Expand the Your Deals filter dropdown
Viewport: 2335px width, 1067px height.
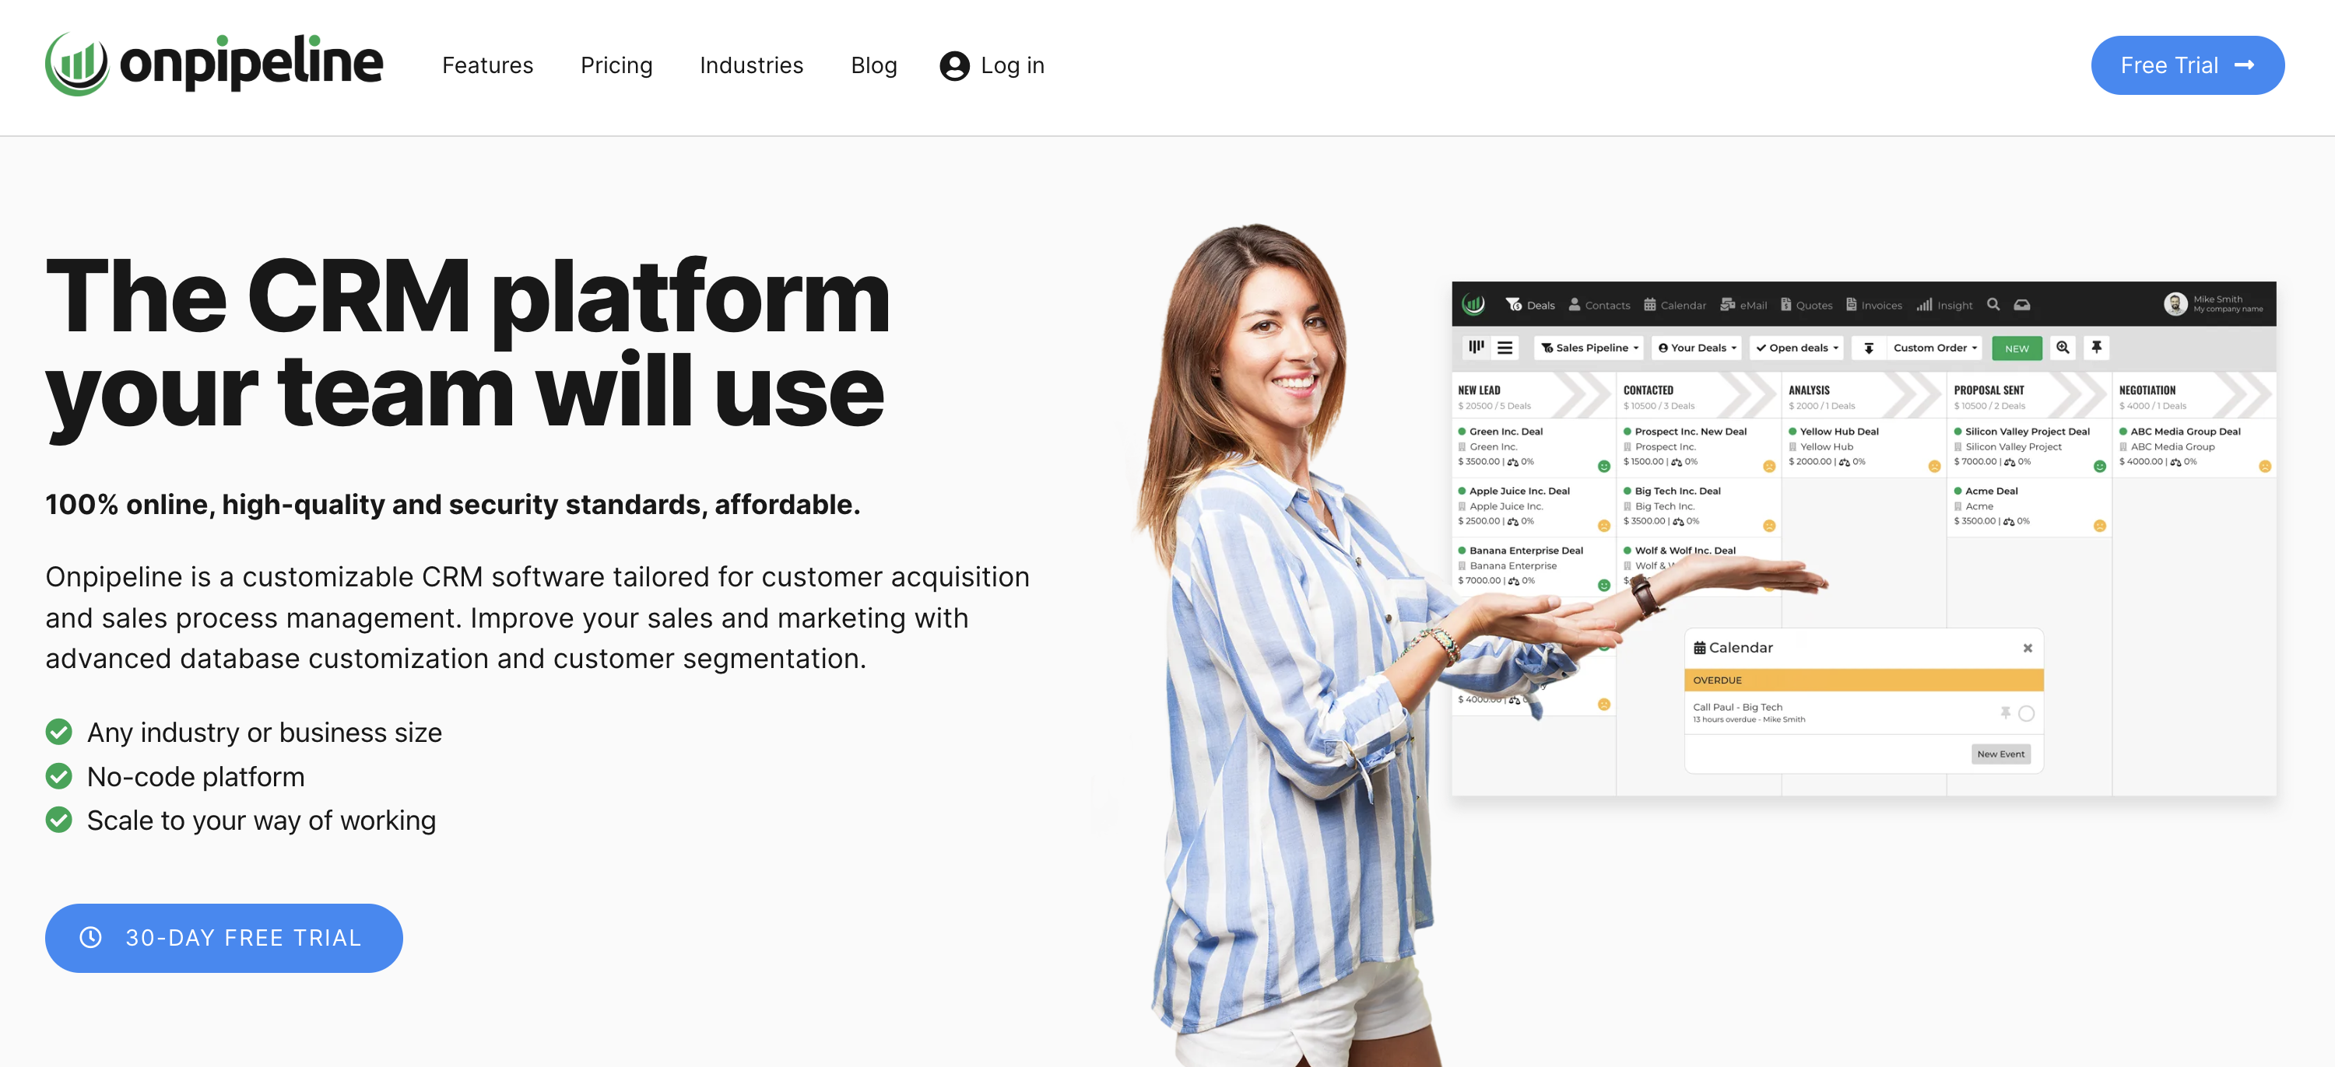tap(1698, 347)
